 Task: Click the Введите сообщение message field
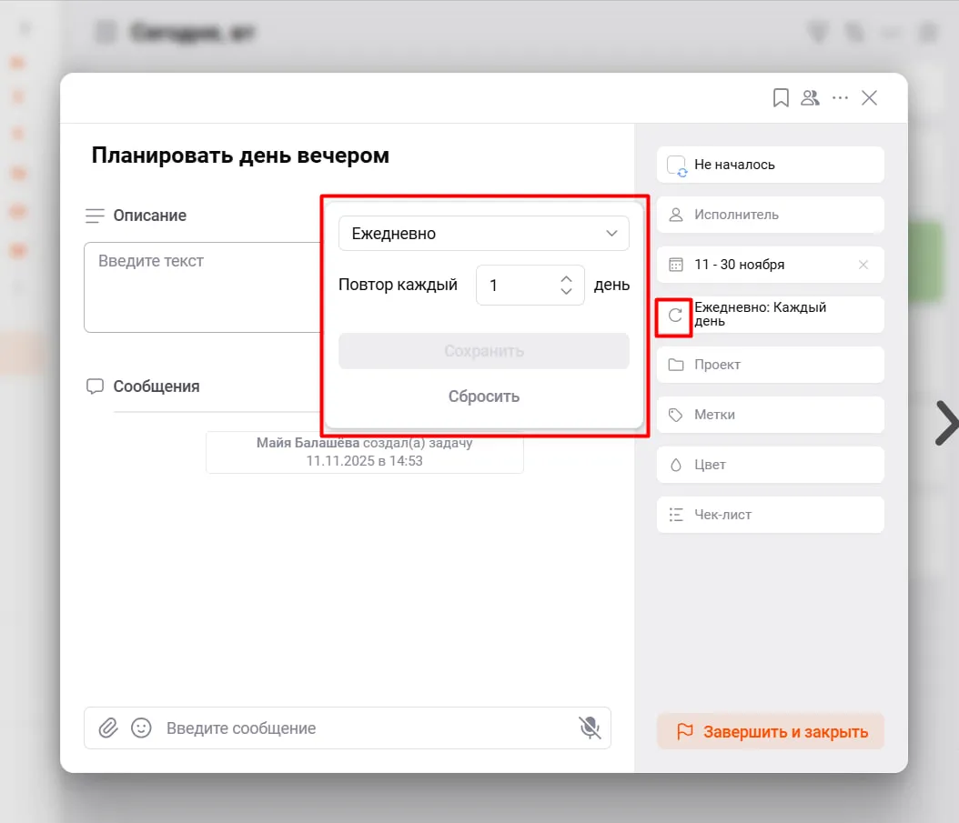(x=364, y=728)
